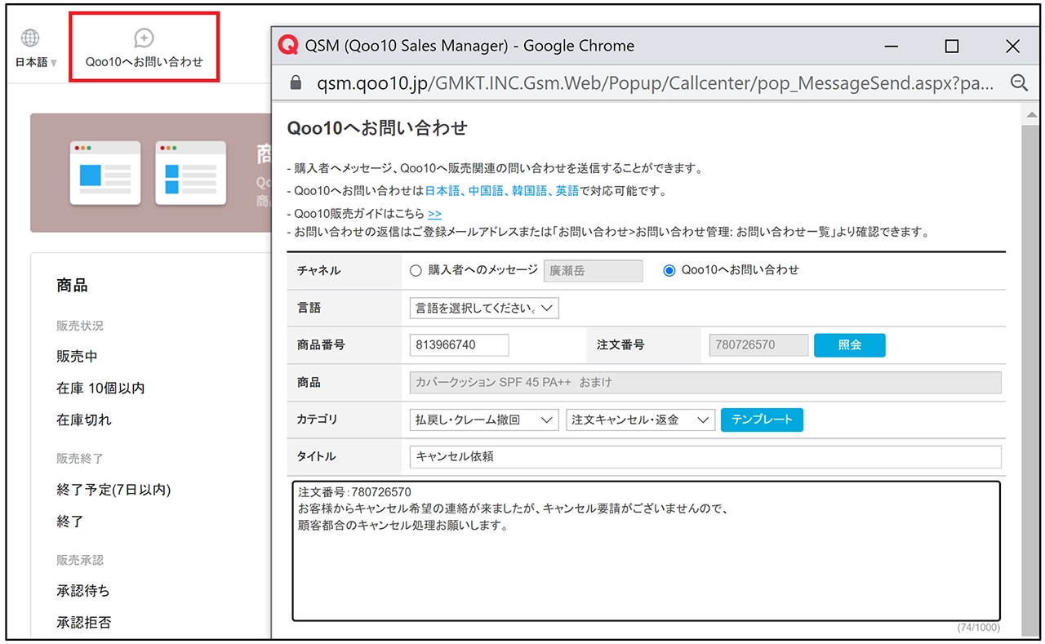Open the 言語を選択してください dropdown
This screenshot has height=644, width=1045.
tap(484, 308)
